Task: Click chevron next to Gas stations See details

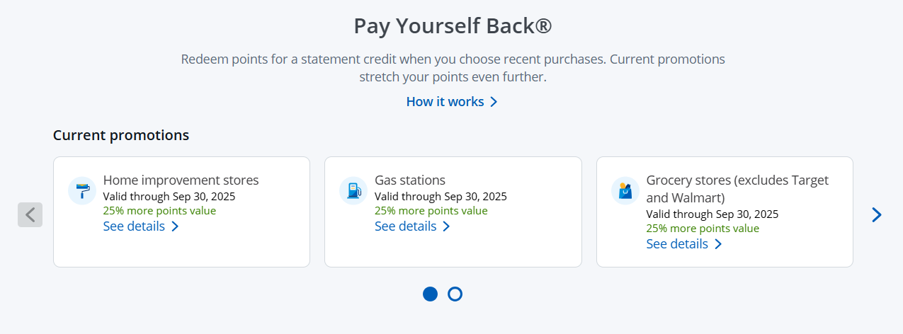Action: click(x=446, y=226)
